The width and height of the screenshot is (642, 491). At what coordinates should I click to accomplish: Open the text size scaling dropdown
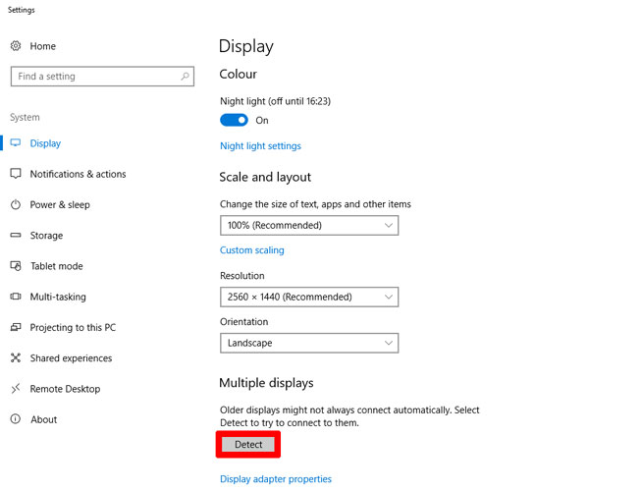click(309, 225)
